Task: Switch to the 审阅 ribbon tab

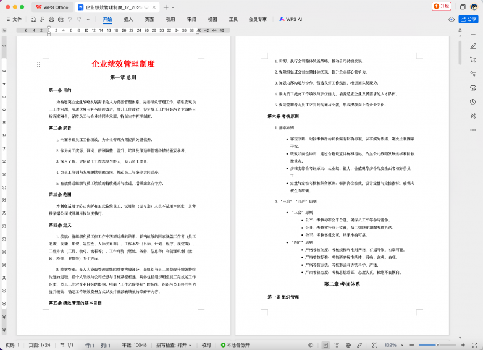Action: [x=191, y=19]
